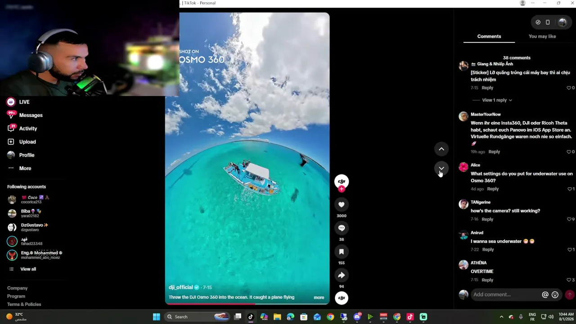This screenshot has height=324, width=576.
Task: Like the dji_official video with the heart button
Action: (342, 205)
